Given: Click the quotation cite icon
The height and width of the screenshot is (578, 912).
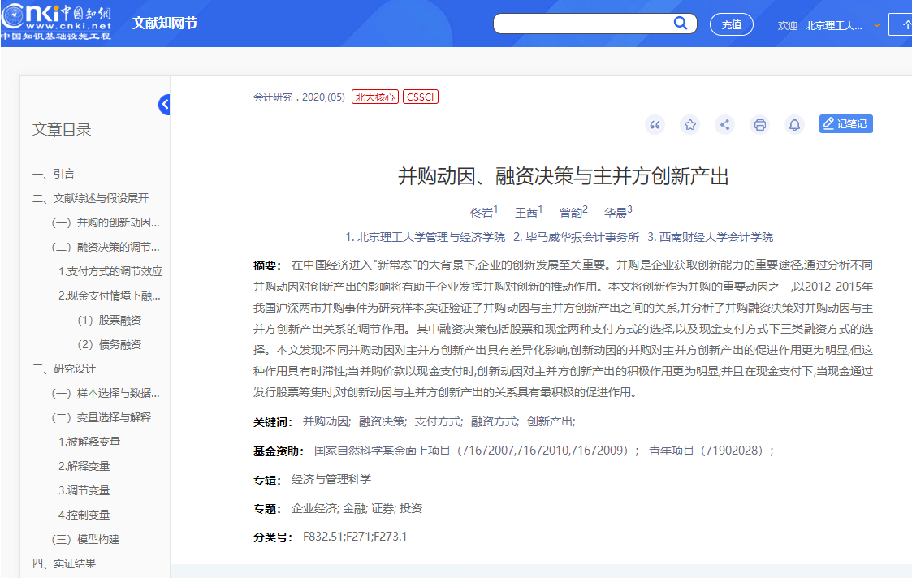Looking at the screenshot, I should pos(655,124).
